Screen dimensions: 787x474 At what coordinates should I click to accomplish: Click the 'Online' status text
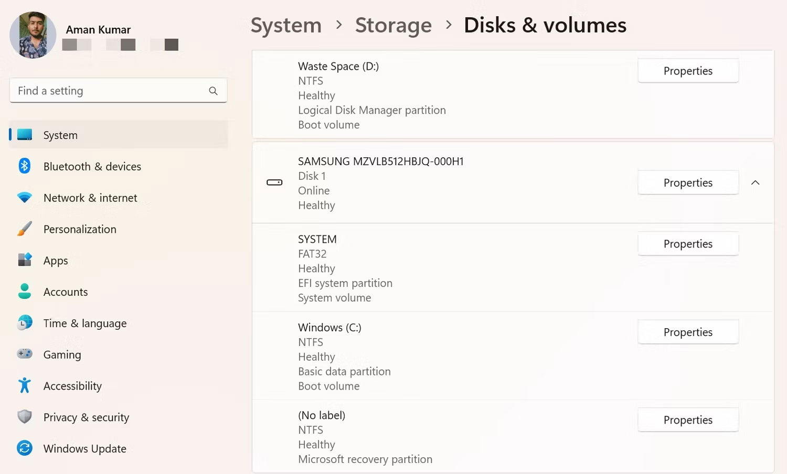click(x=314, y=191)
